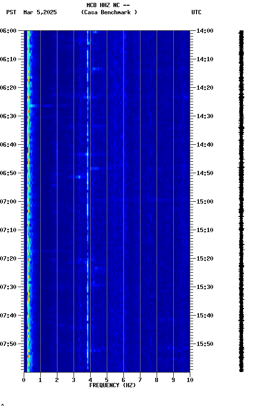Click the 'UTC' timezone label
Screen dimensions: 262x410
pos(196,12)
